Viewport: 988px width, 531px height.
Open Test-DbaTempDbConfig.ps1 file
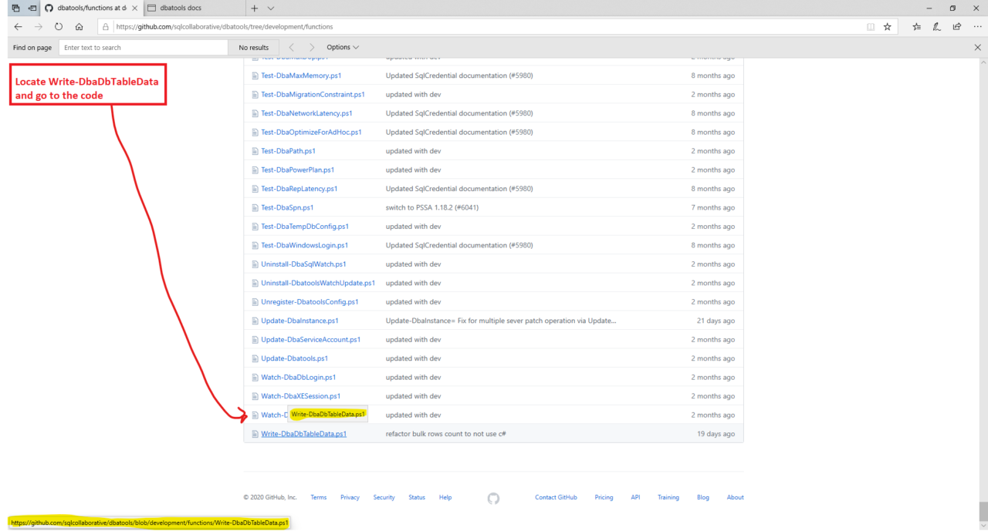(x=305, y=227)
